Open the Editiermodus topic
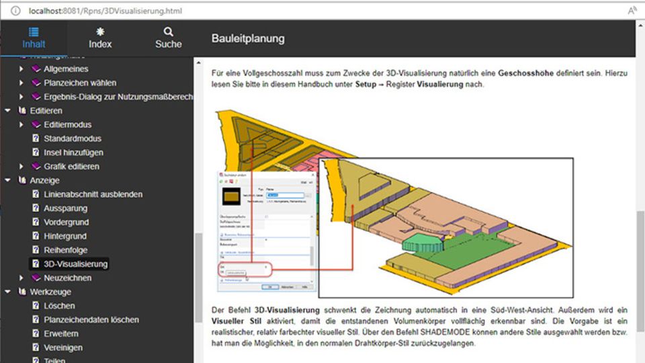The image size is (645, 363). pyautogui.click(x=67, y=125)
